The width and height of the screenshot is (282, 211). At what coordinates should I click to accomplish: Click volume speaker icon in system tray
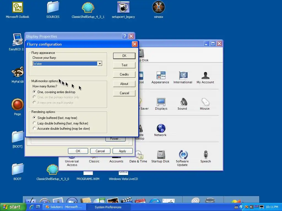pyautogui.click(x=251, y=207)
